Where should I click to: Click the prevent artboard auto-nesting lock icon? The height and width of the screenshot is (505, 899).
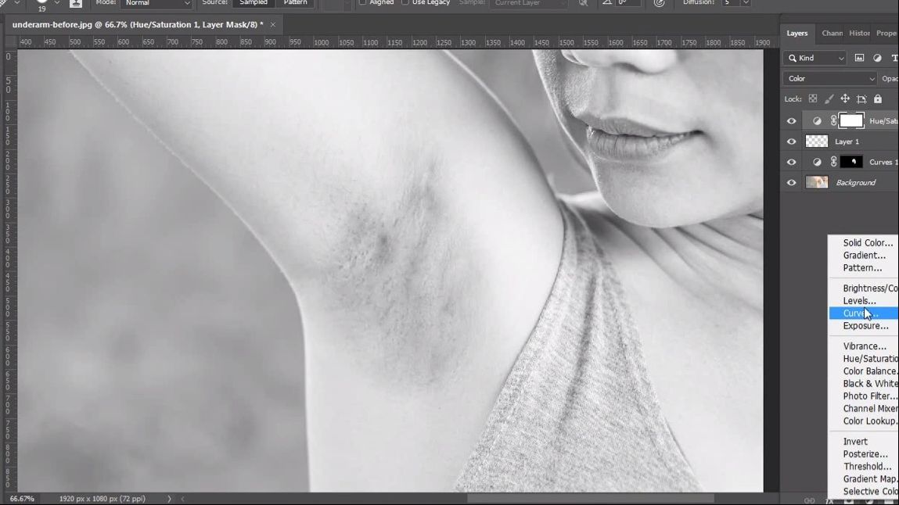pyautogui.click(x=861, y=99)
